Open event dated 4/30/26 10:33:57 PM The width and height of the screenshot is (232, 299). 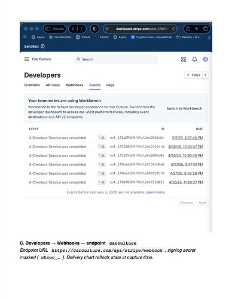185,147
